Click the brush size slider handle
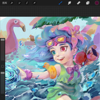 pos(2,40)
